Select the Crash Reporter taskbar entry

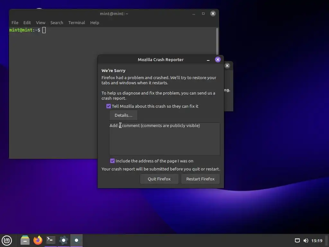coord(76,240)
